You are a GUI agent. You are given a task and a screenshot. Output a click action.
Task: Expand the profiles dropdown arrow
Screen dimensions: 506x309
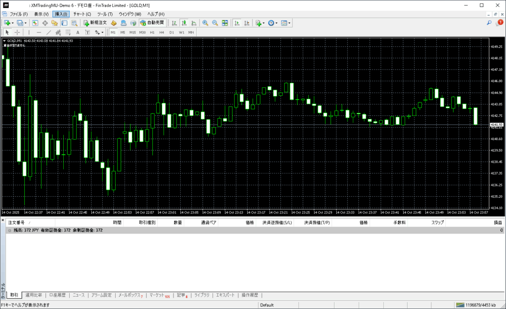pyautogui.click(x=26, y=23)
